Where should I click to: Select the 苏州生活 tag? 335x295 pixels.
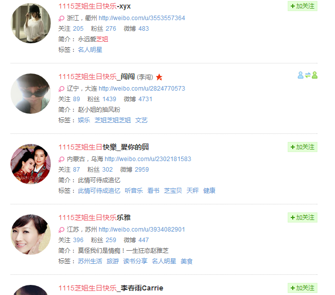coord(90,261)
